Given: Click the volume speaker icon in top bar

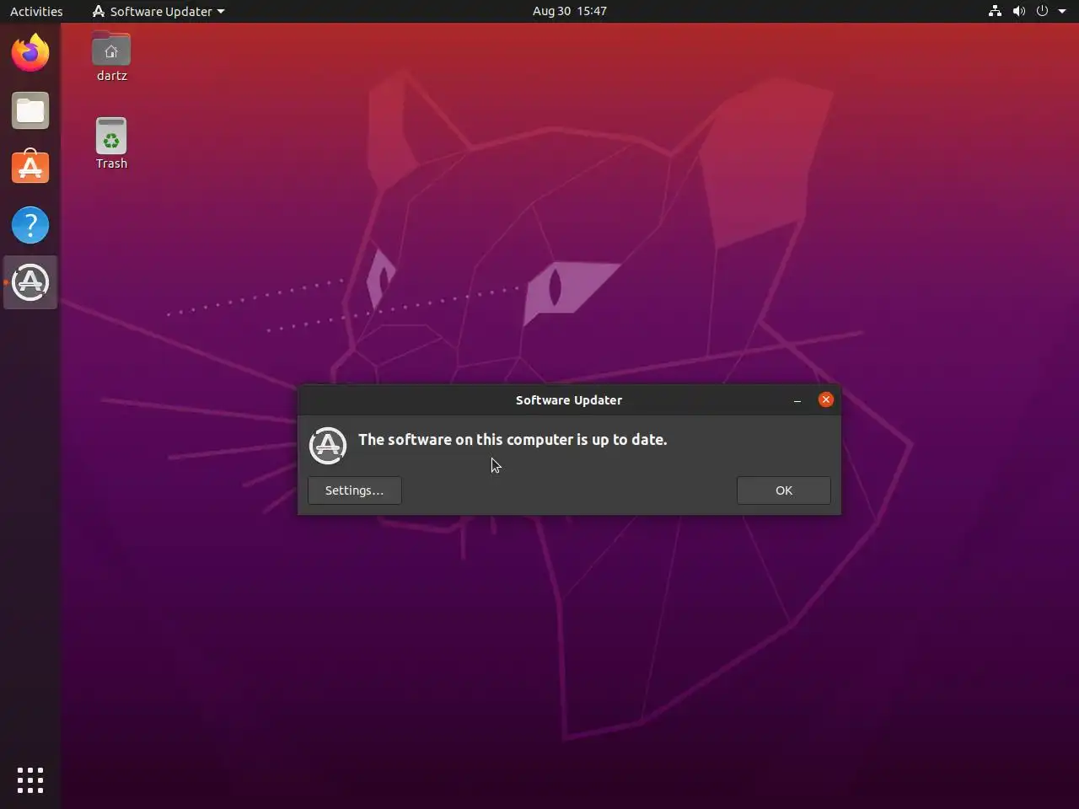Looking at the screenshot, I should (1018, 11).
